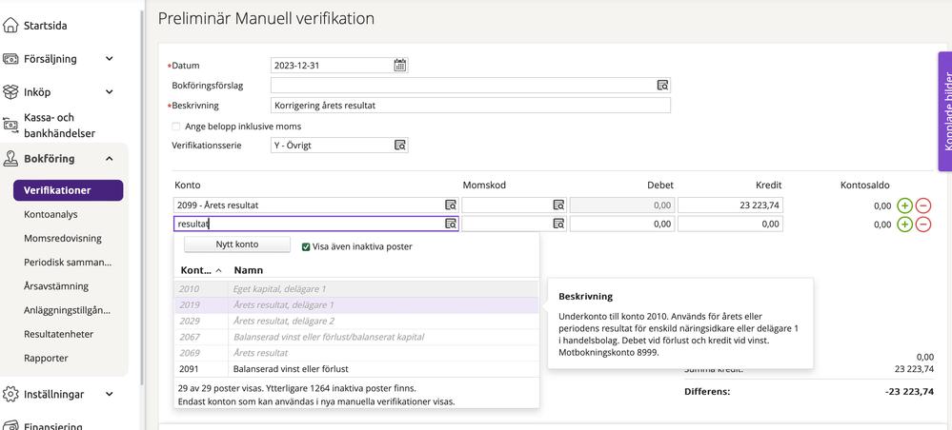The image size is (952, 430).
Task: Expand the Försäljning sidebar section
Action: [x=109, y=59]
